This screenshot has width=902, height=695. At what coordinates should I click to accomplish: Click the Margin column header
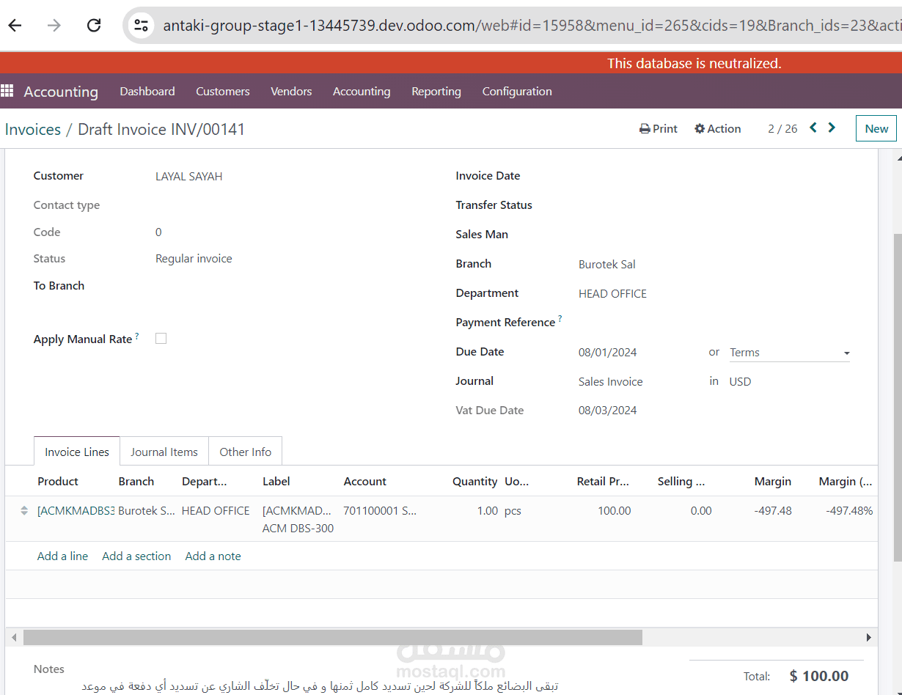click(x=773, y=481)
